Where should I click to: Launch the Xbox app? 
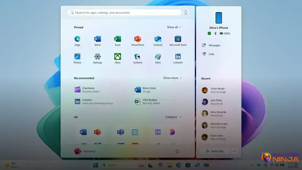(x=118, y=58)
